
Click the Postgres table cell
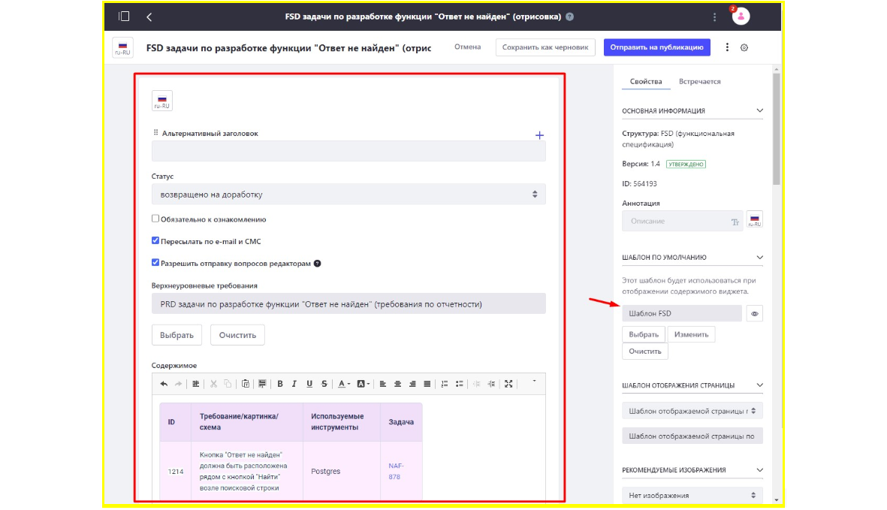pyautogui.click(x=342, y=471)
